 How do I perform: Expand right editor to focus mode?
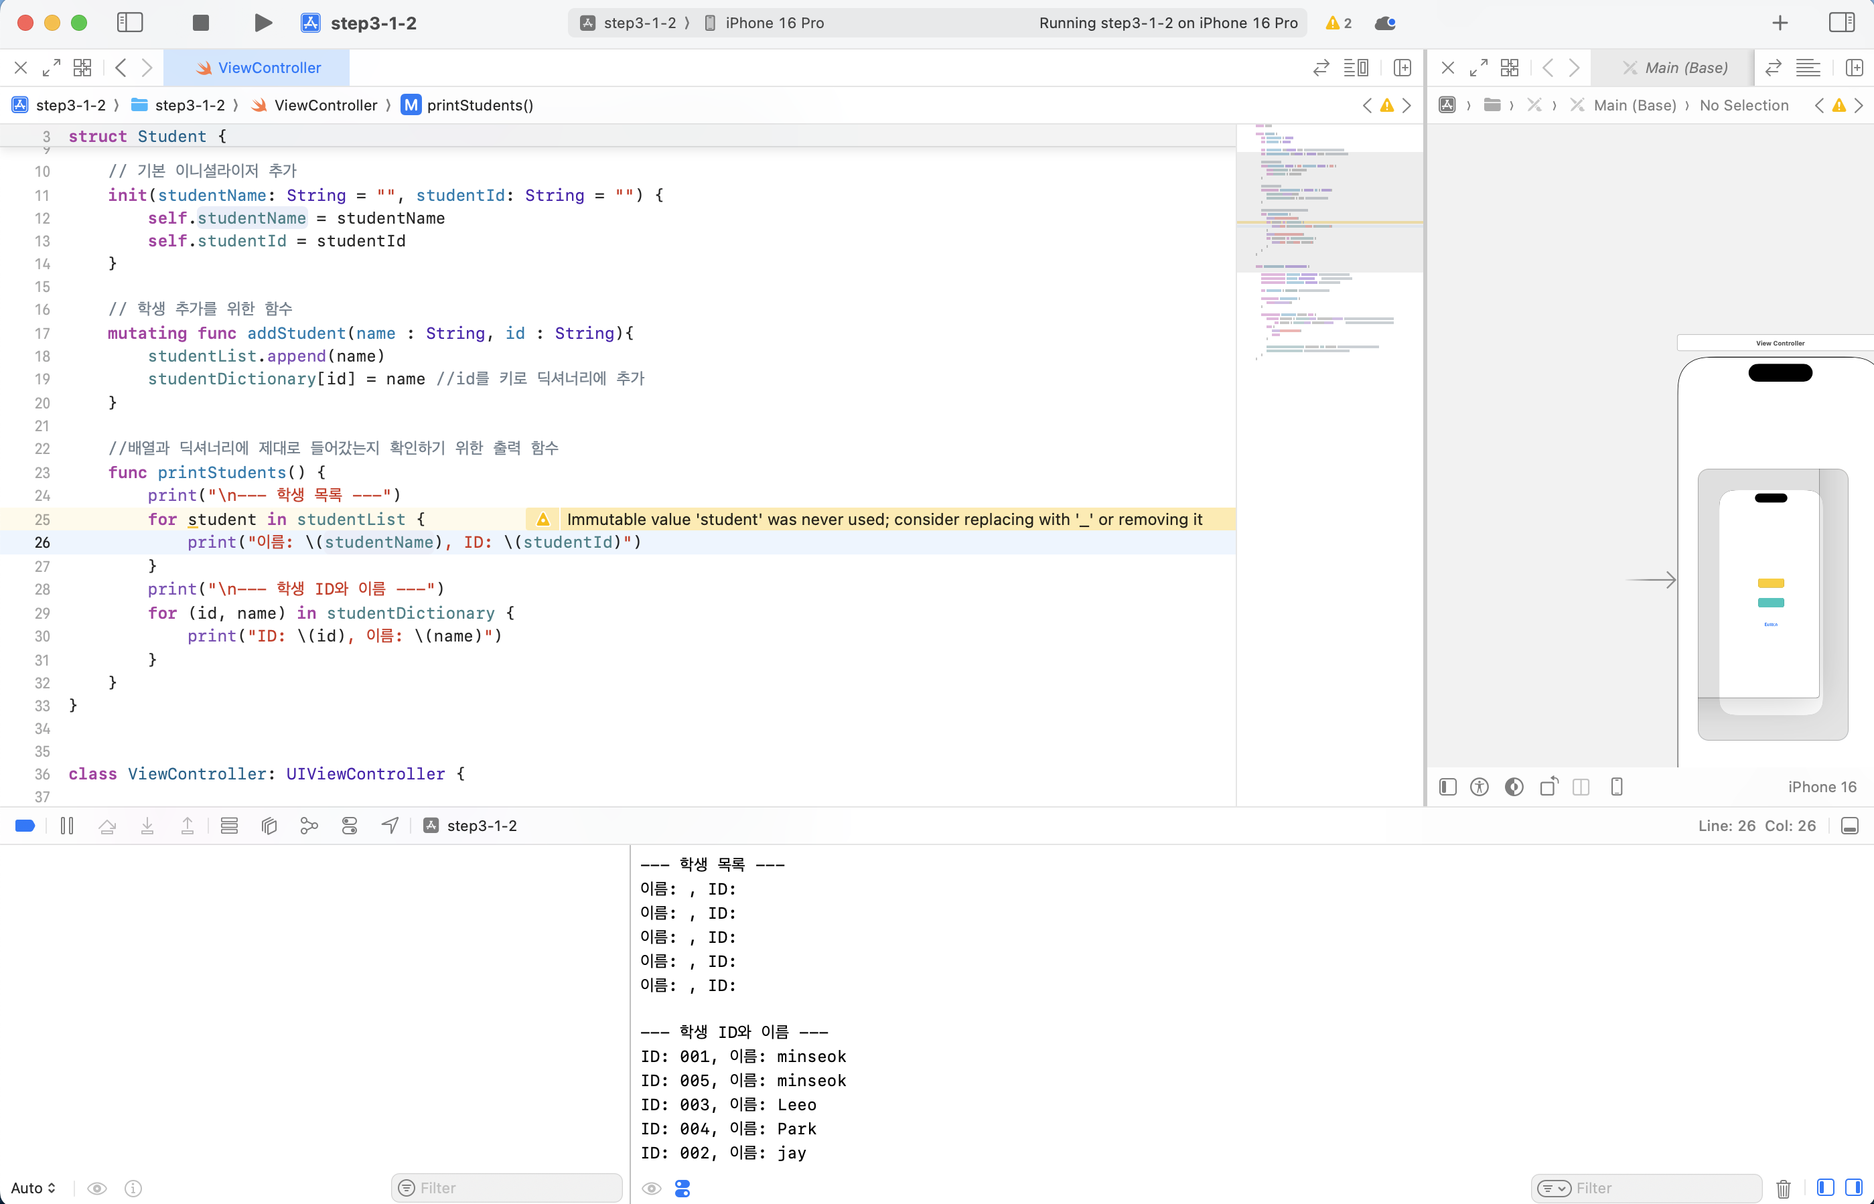(x=1478, y=68)
